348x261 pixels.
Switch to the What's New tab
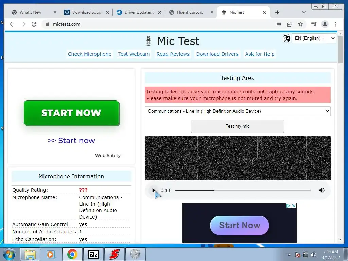click(x=30, y=12)
